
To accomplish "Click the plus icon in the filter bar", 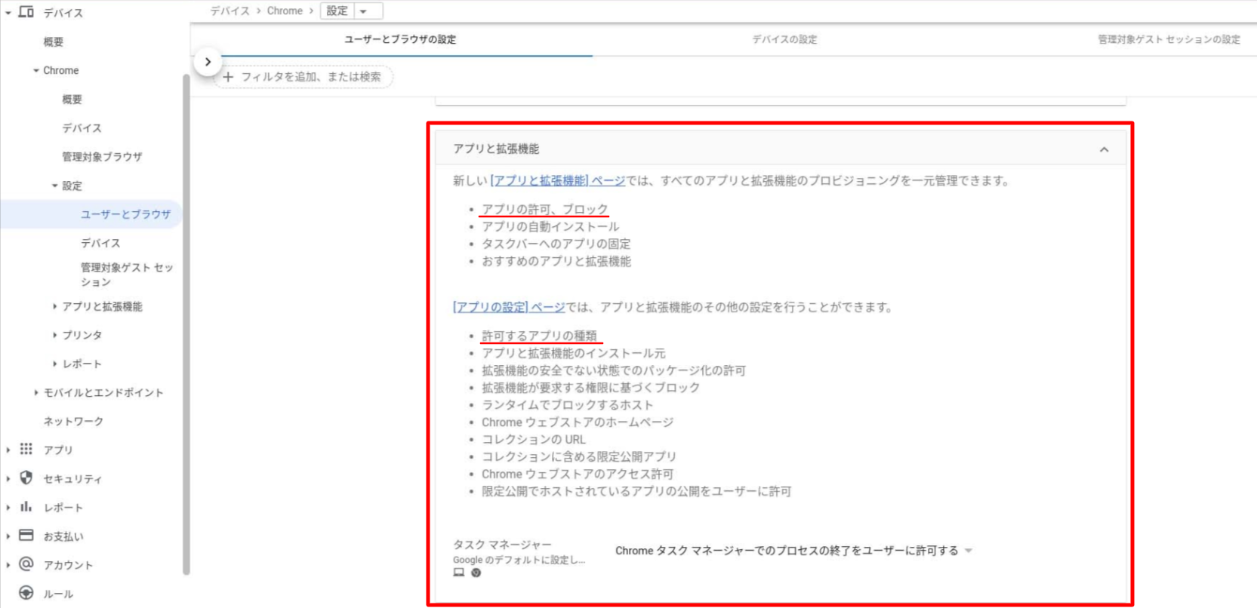I will (x=228, y=76).
